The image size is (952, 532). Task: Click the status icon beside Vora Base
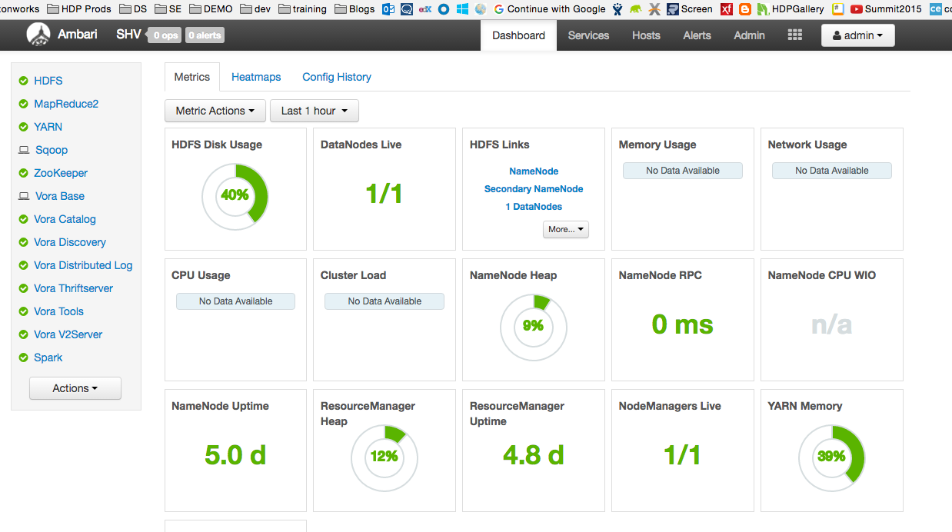(22, 196)
